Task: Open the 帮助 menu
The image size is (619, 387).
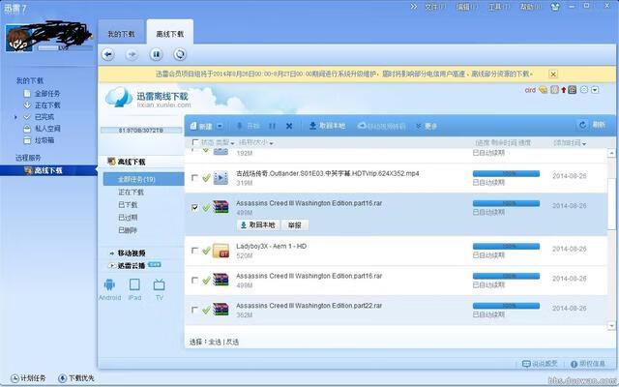Action: [x=530, y=7]
